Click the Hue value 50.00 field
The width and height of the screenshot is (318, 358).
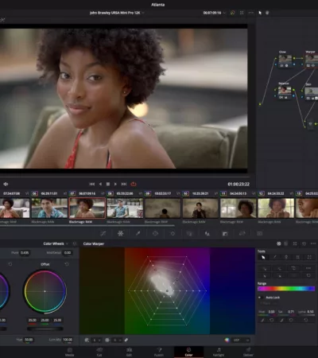coord(29,340)
